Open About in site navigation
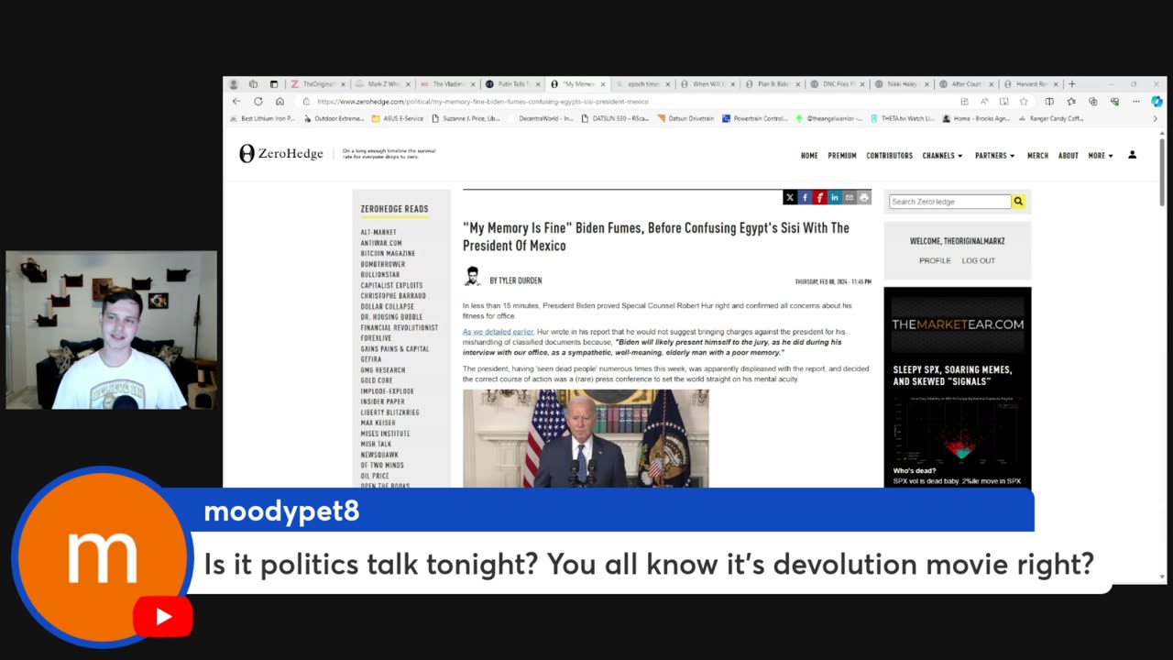Screen dimensions: 1173x660 1068,156
